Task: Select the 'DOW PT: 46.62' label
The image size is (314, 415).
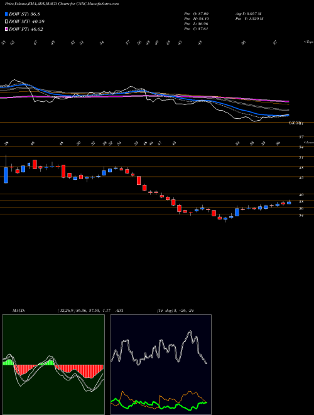Action: point(26,29)
